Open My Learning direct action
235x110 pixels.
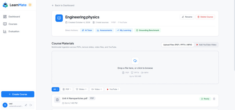click(x=124, y=30)
